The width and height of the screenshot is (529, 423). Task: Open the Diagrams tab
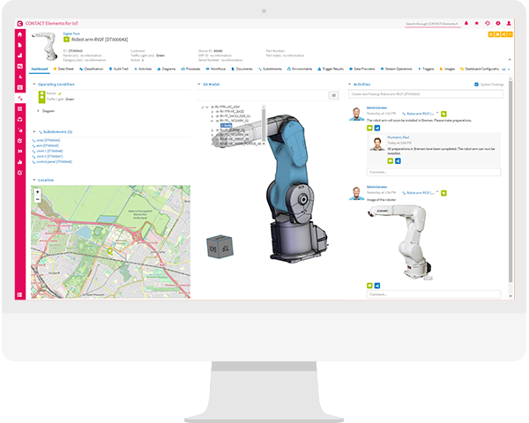point(167,69)
